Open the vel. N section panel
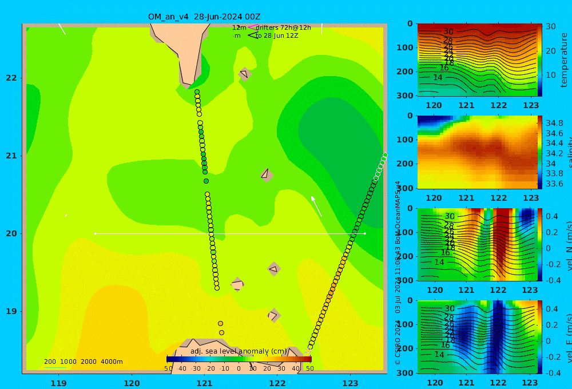This screenshot has height=389, width=572. pos(477,244)
